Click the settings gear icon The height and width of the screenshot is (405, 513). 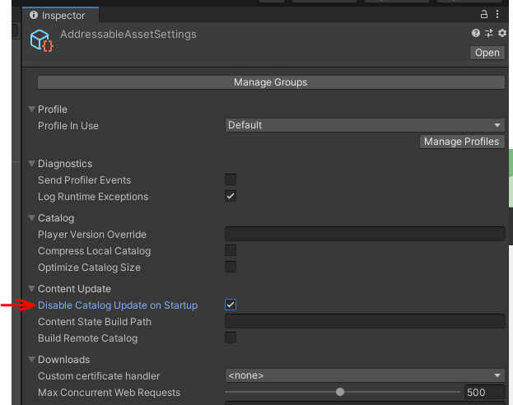[x=501, y=34]
